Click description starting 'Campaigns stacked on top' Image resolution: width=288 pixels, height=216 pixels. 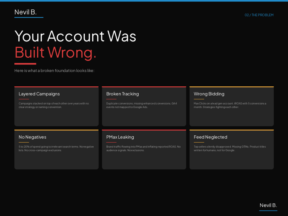(x=54, y=105)
